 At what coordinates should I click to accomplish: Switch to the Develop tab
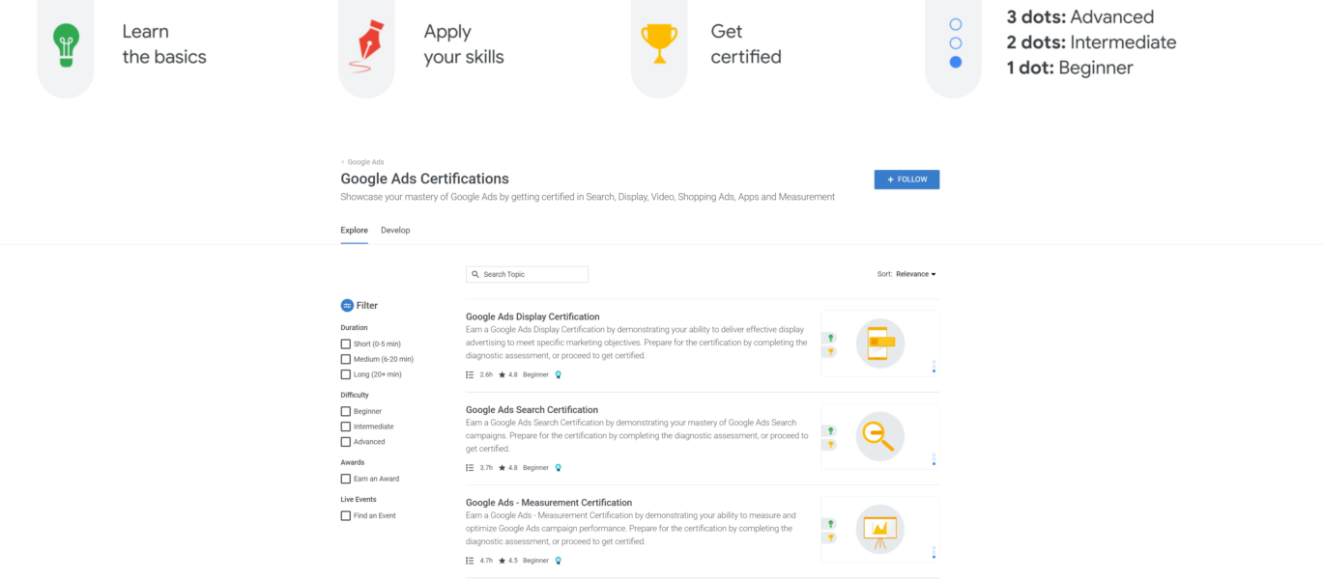(395, 230)
